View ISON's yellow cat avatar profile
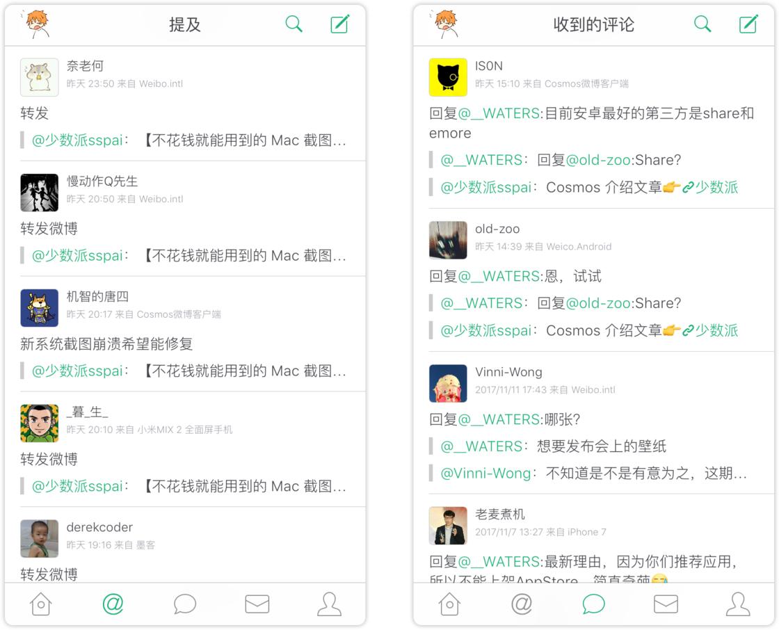This screenshot has width=779, height=630. point(448,77)
